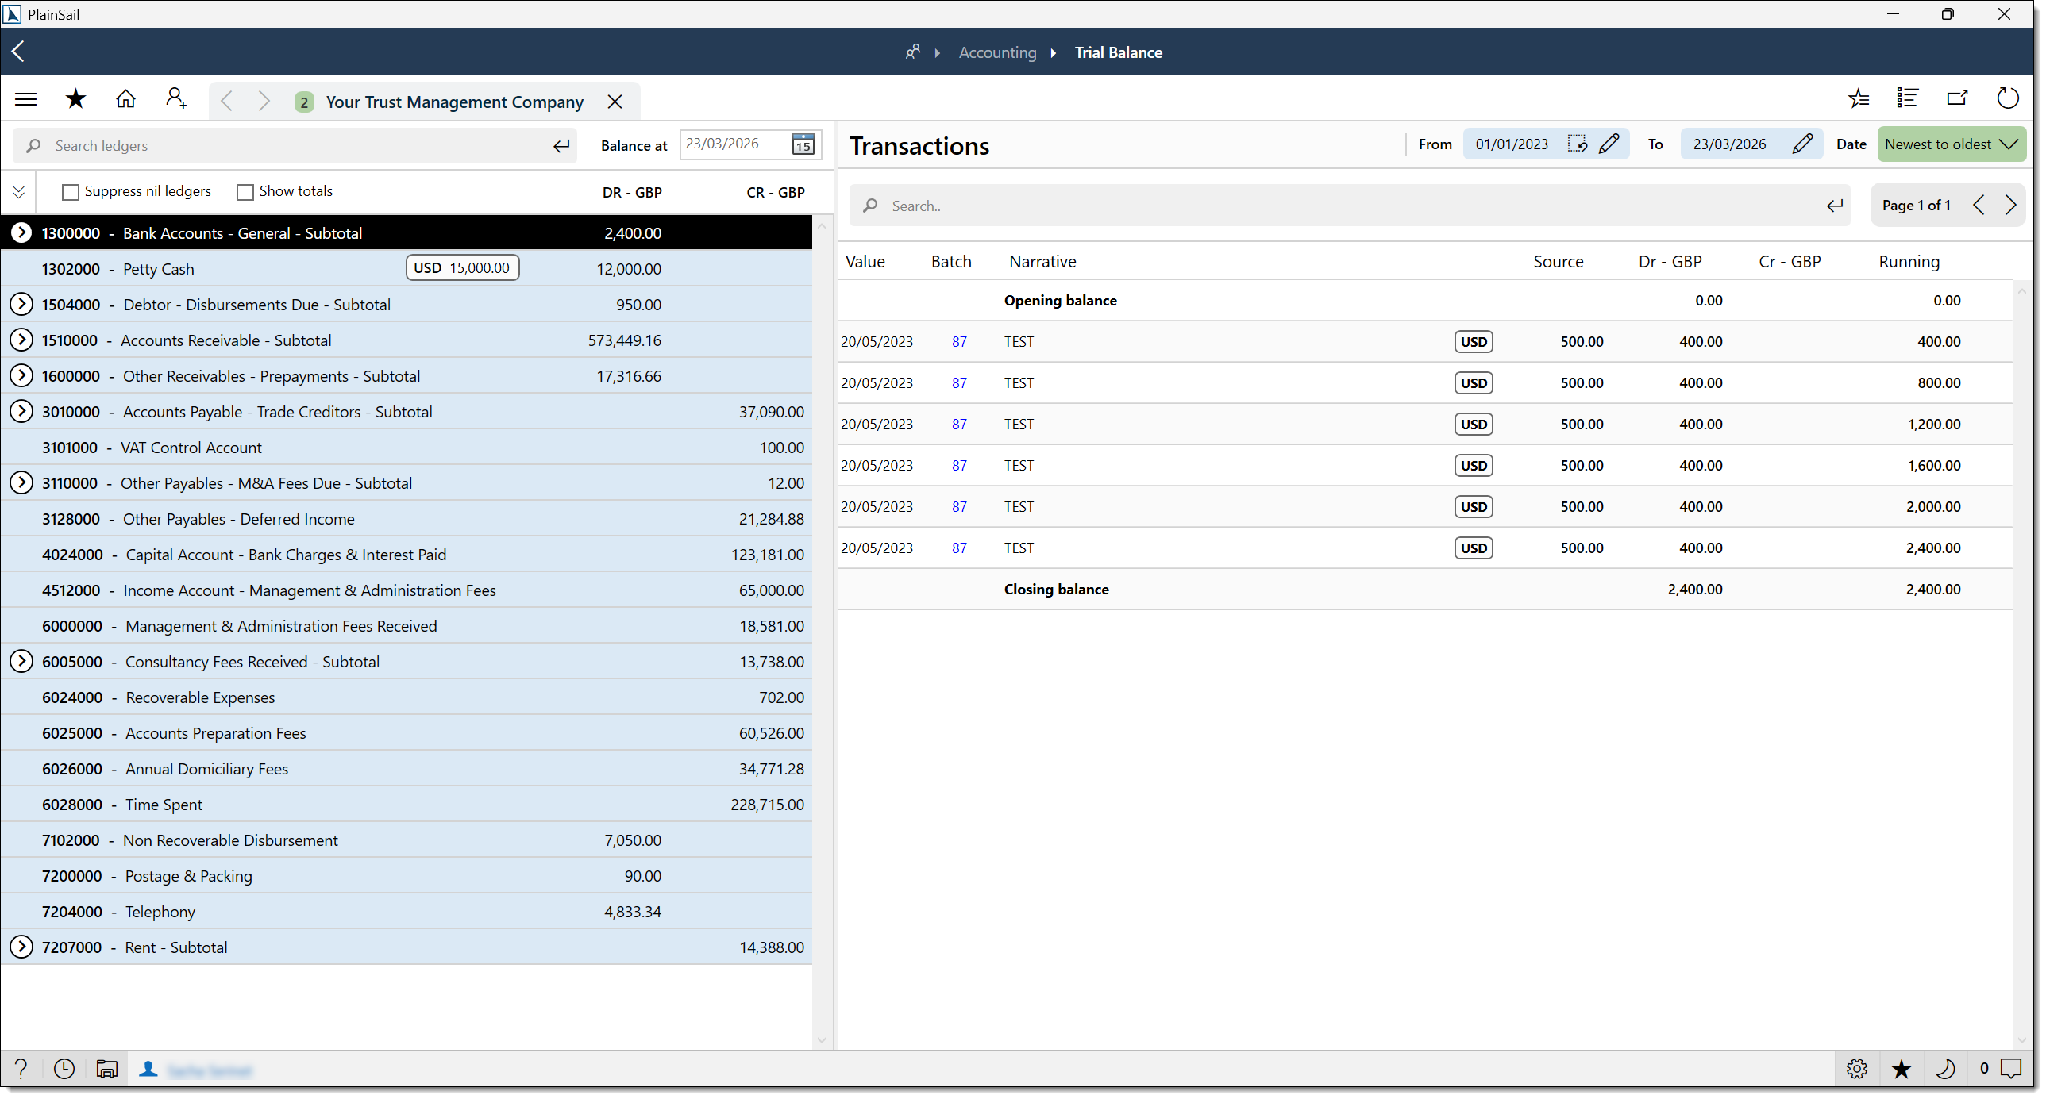Open the Accounting breadcrumb menu
This screenshot has width=2046, height=1099.
(996, 52)
